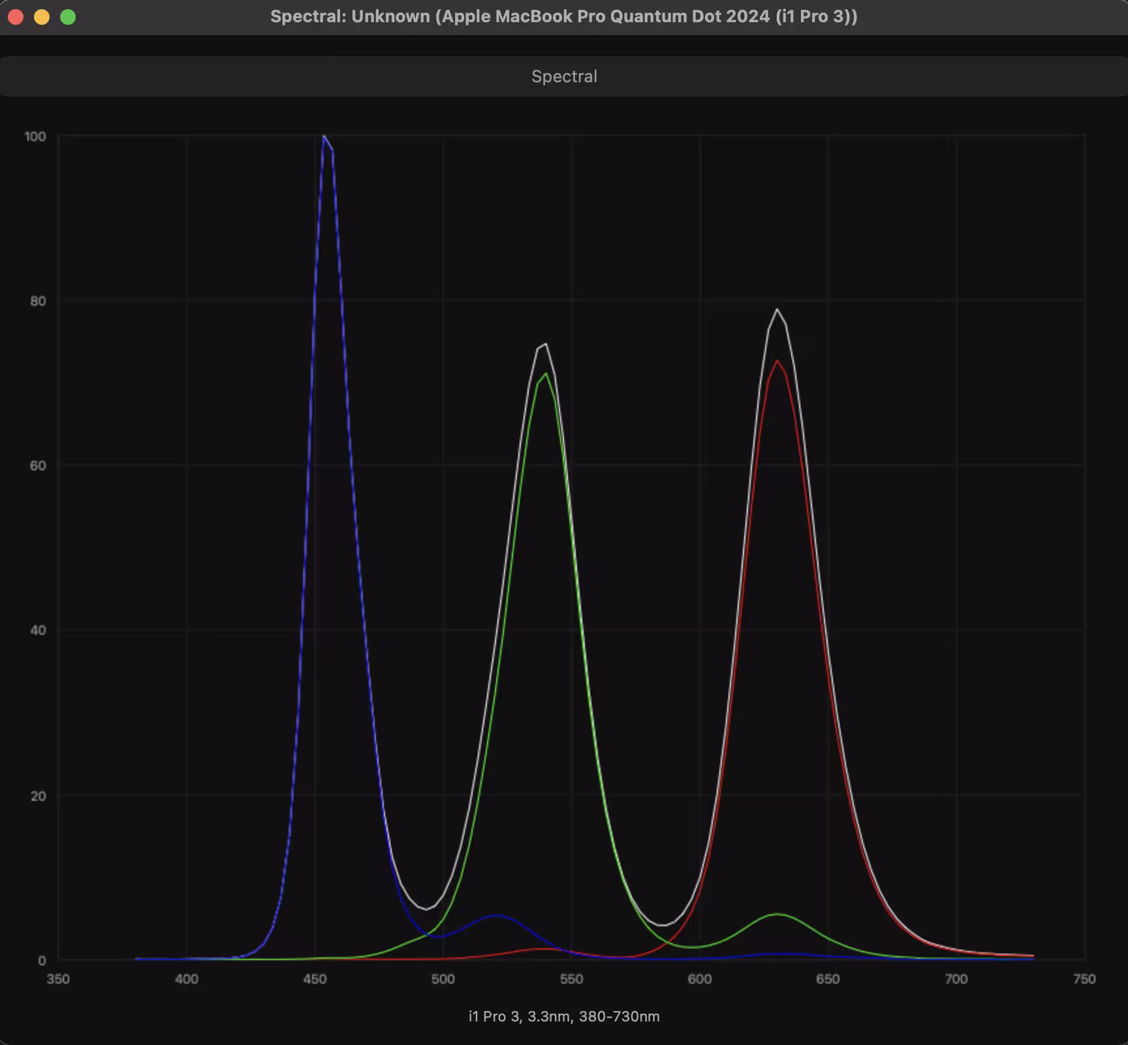
Task: Click the 'i1 Pro 3, 3.3nm, 380-730nm' caption
Action: click(x=564, y=1016)
